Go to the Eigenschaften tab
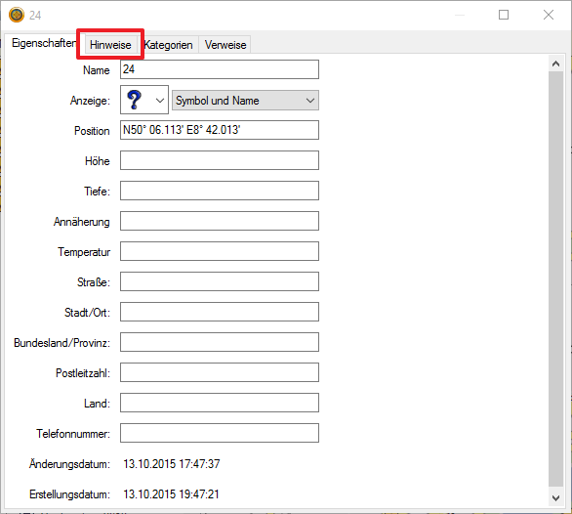 click(44, 43)
